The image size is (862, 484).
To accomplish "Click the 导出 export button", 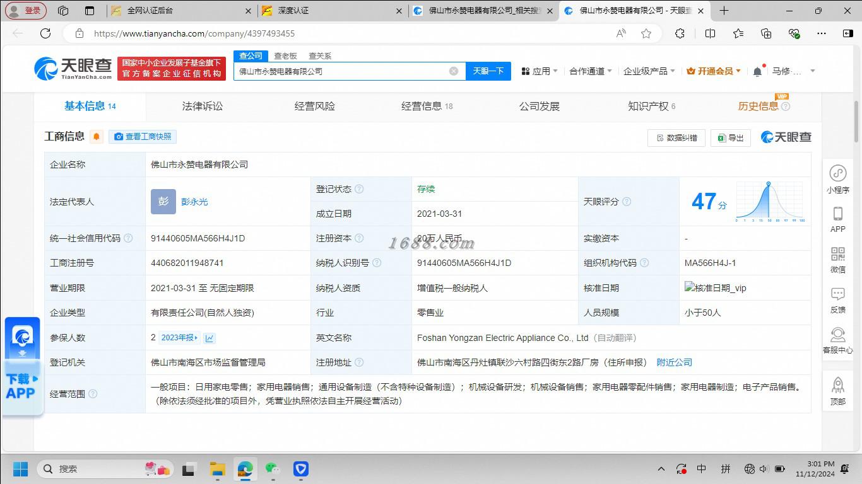I will (731, 137).
